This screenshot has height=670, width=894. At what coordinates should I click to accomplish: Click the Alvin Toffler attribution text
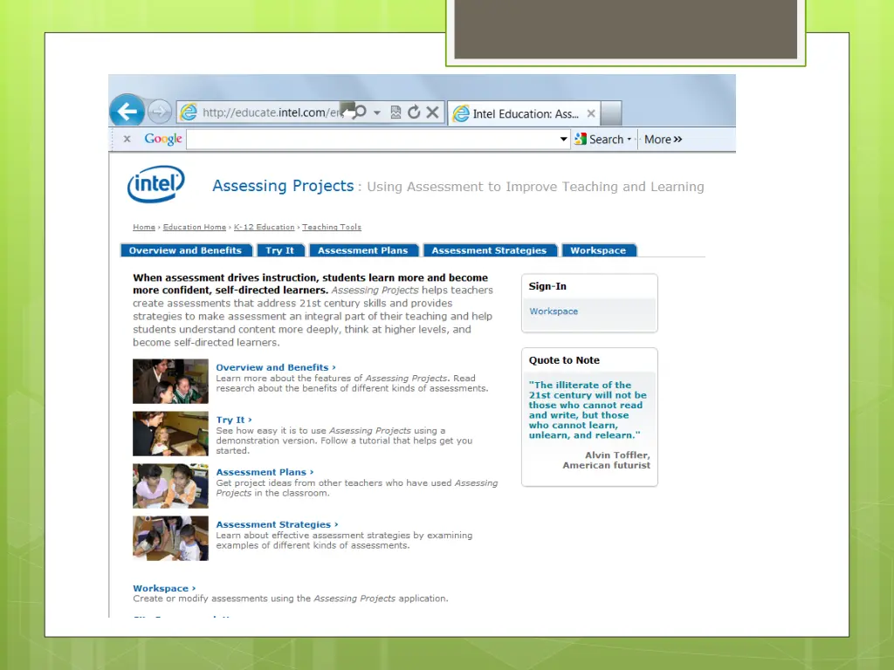click(617, 455)
